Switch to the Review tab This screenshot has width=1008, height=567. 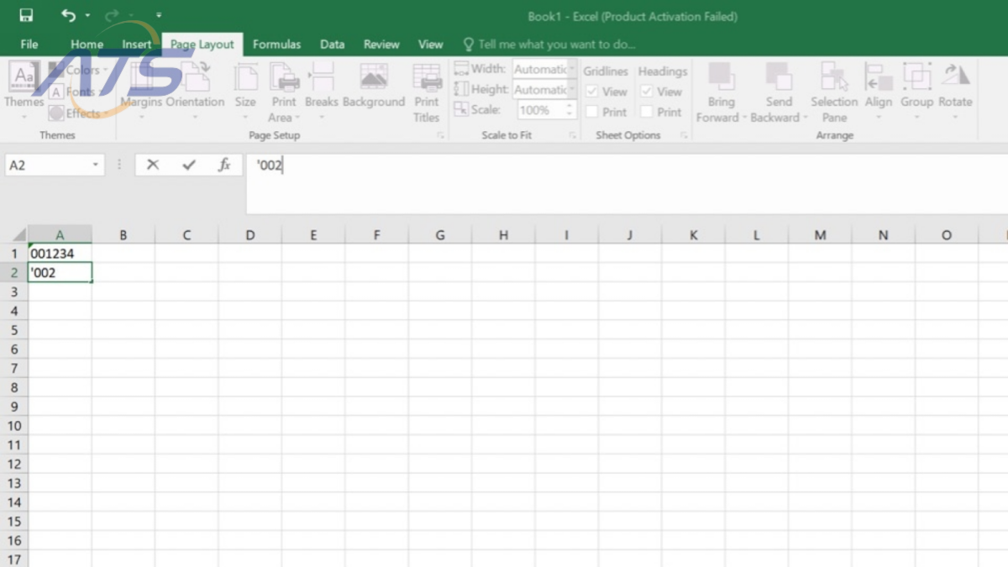pos(381,45)
